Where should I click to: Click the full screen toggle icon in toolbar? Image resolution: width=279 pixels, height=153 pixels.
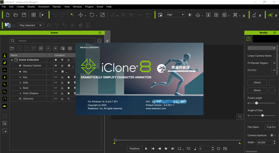tap(160, 15)
